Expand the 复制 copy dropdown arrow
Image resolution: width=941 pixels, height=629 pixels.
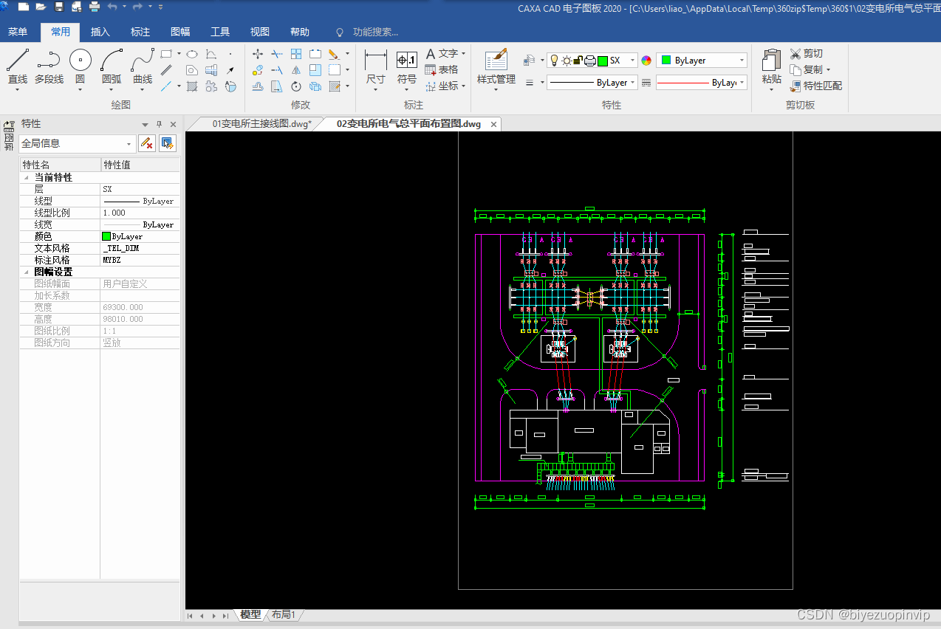(828, 70)
